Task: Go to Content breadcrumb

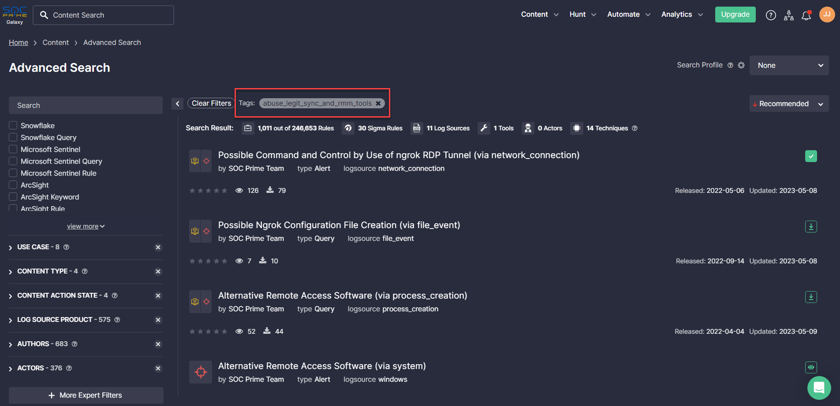Action: point(56,43)
